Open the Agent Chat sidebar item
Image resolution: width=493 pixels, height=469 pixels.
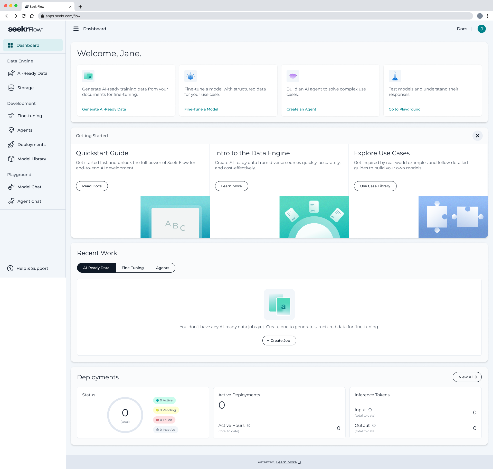[33, 201]
